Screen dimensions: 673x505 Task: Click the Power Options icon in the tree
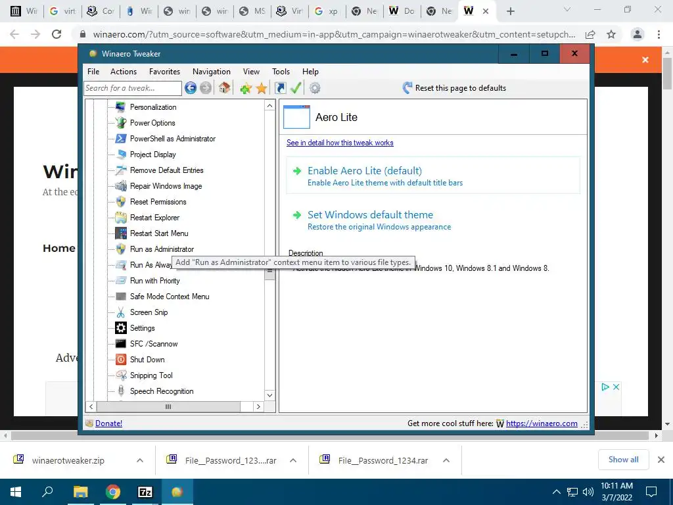121,123
